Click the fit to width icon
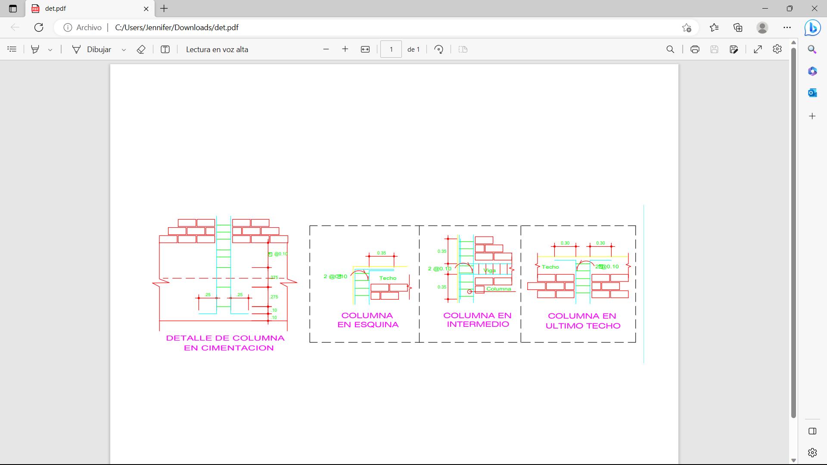Image resolution: width=827 pixels, height=465 pixels. click(365, 50)
